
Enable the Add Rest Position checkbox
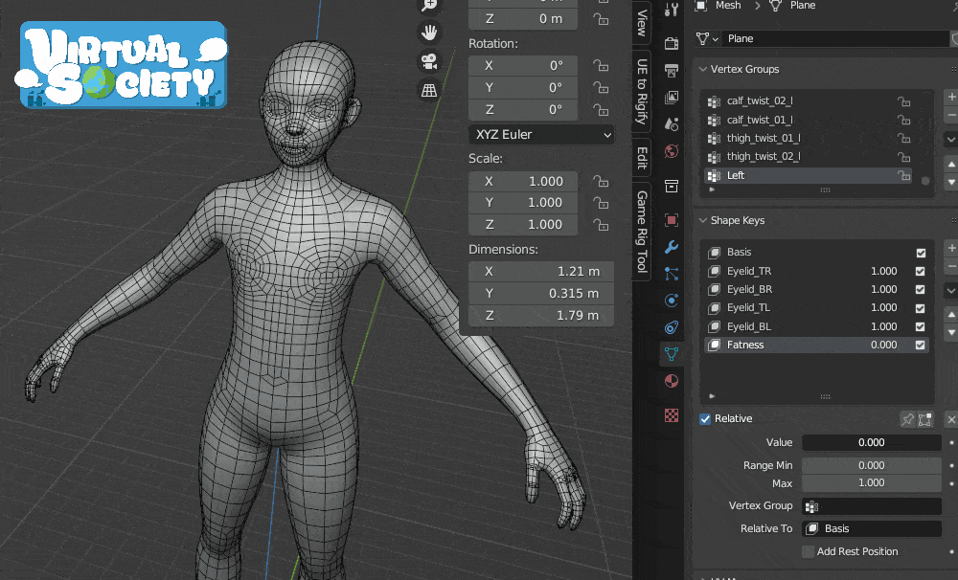(x=809, y=551)
